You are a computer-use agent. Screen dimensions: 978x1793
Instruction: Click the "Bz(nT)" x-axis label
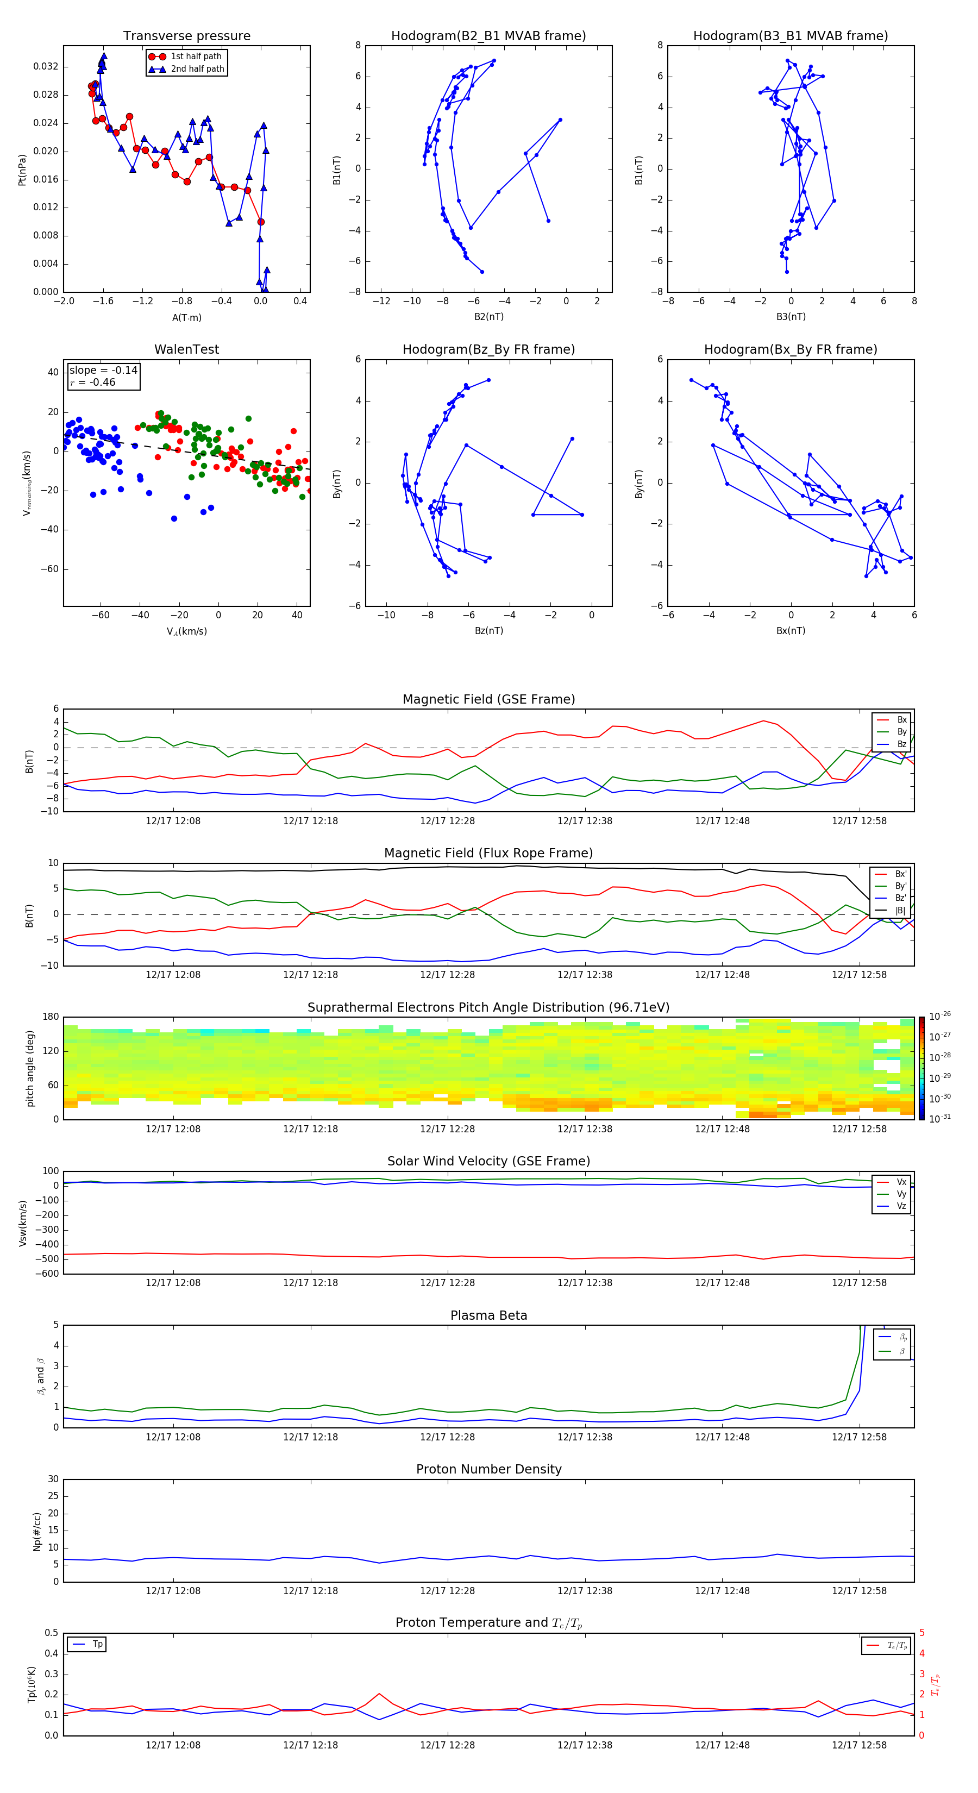(x=488, y=631)
